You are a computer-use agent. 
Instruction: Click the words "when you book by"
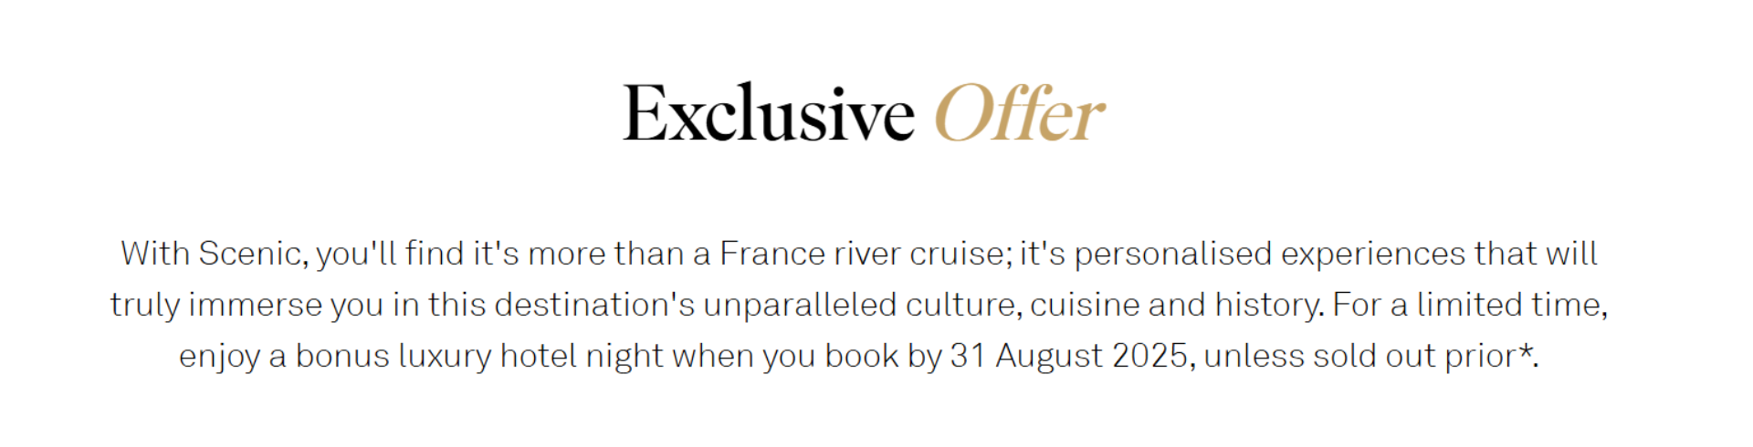coord(807,356)
